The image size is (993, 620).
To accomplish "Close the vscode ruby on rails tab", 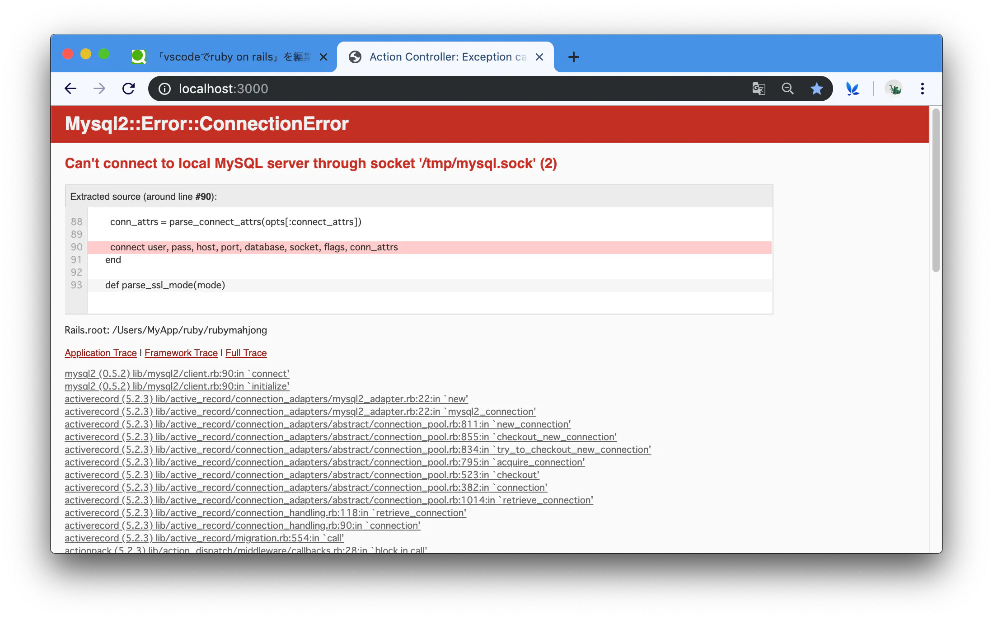I will click(323, 57).
